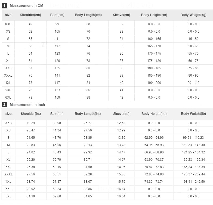Click the number 1 section badge
The width and height of the screenshot is (213, 205).
point(4,5)
